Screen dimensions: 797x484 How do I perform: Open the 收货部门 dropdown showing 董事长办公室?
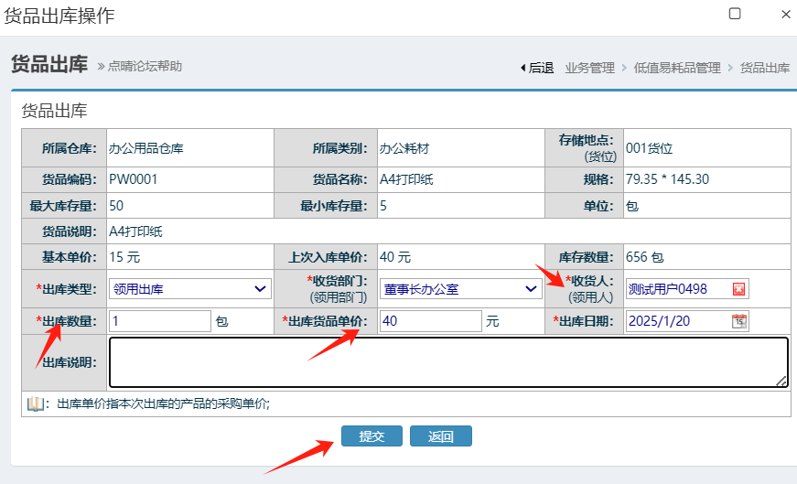[461, 289]
